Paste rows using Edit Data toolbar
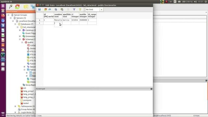Image resolution: width=208 pixels, height=117 pixels. point(62,9)
